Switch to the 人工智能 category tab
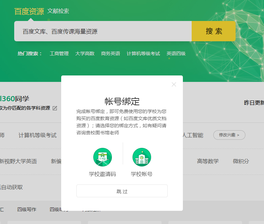Viewport: 264px width, 224px height. [x=193, y=135]
